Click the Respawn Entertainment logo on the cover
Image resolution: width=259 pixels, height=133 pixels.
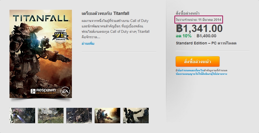[x=43, y=91]
